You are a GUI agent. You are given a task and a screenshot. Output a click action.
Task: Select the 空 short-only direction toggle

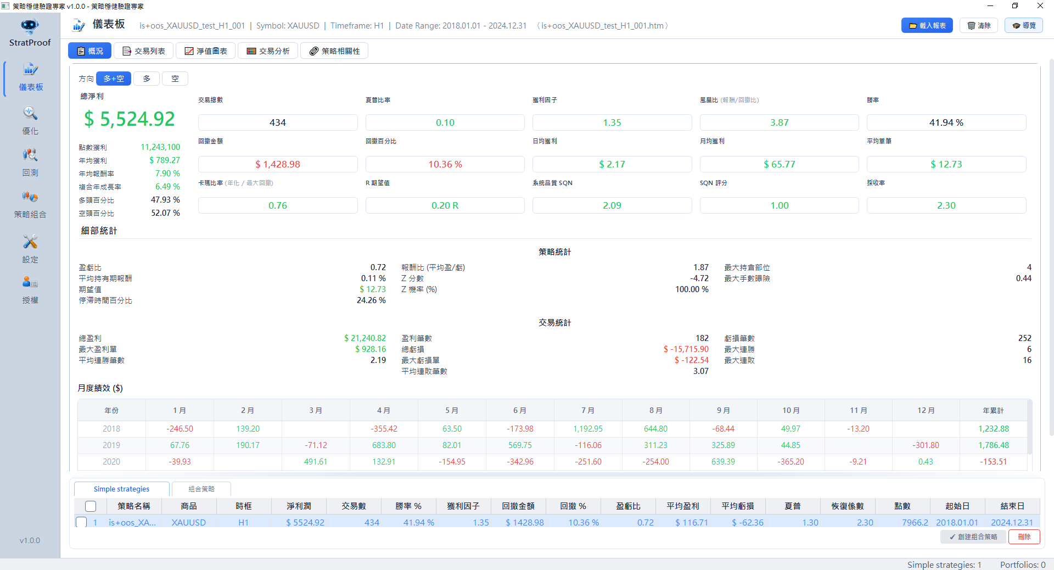(175, 79)
